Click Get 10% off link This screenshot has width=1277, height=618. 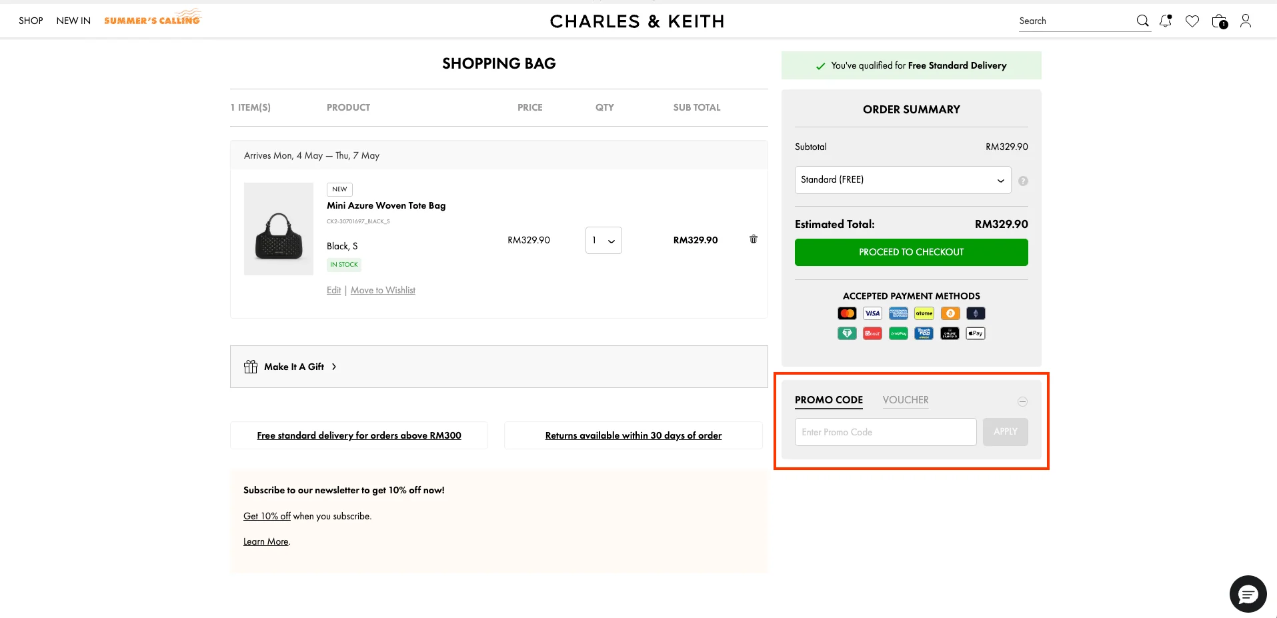(x=267, y=516)
